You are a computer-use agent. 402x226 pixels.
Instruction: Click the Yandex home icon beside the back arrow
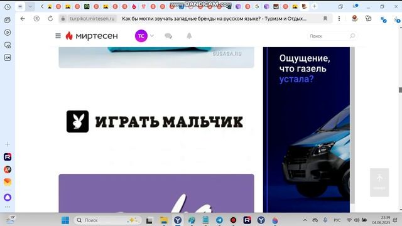[x=36, y=18]
